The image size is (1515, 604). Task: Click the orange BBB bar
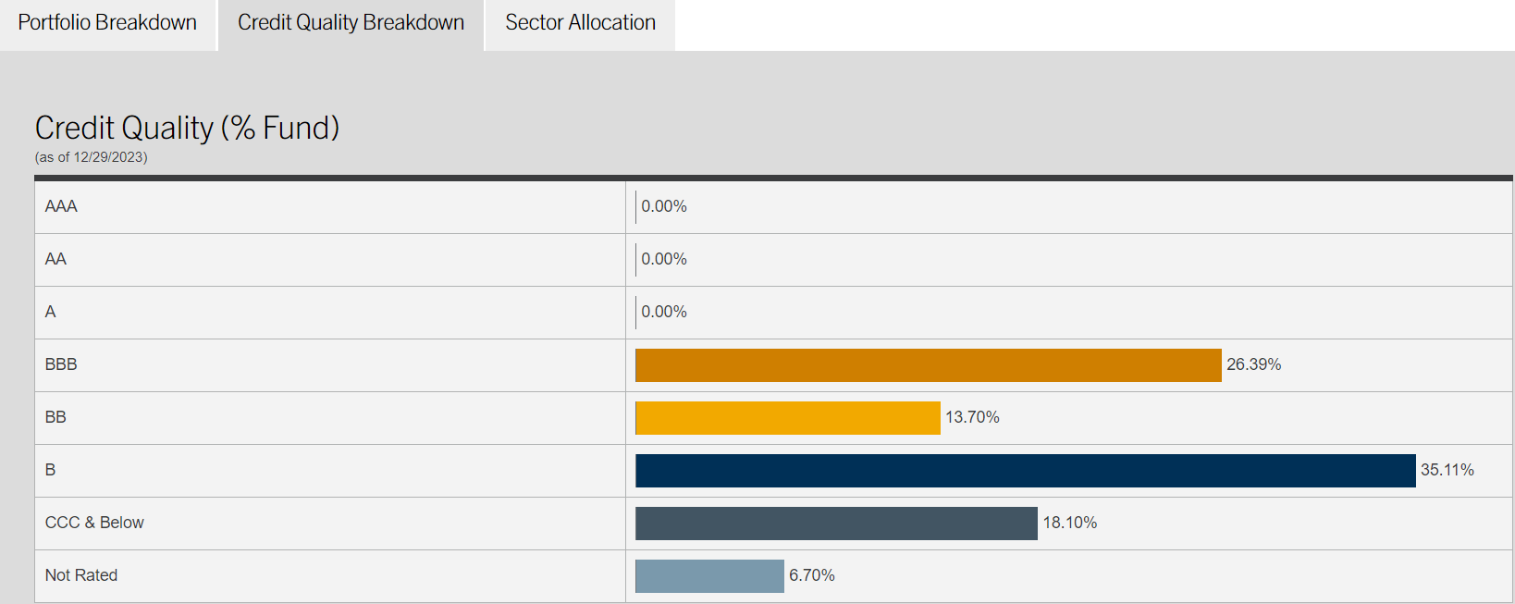[x=928, y=365]
